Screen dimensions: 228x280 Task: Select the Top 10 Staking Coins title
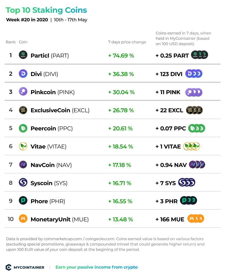[46, 10]
